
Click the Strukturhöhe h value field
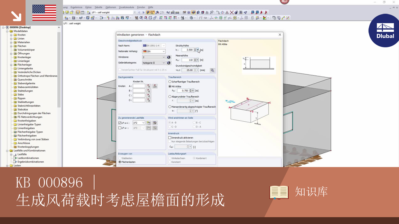[188, 50]
